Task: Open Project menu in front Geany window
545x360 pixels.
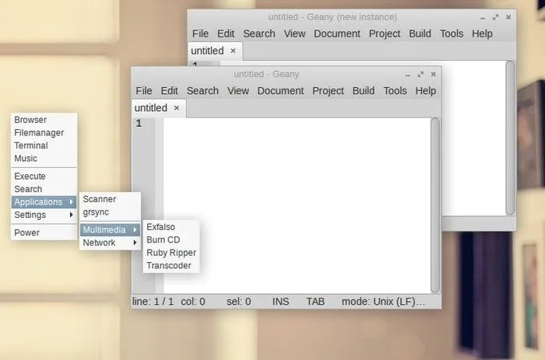Action: [328, 91]
